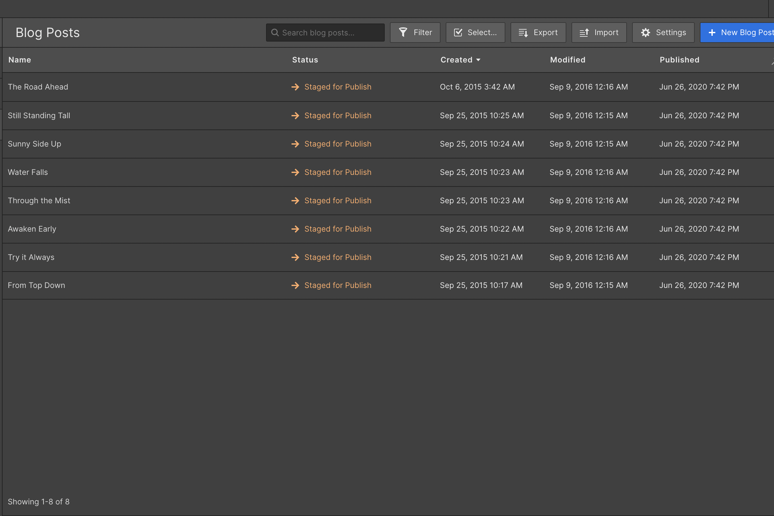Sort by the Modified column header
This screenshot has height=516, width=774.
(x=567, y=60)
